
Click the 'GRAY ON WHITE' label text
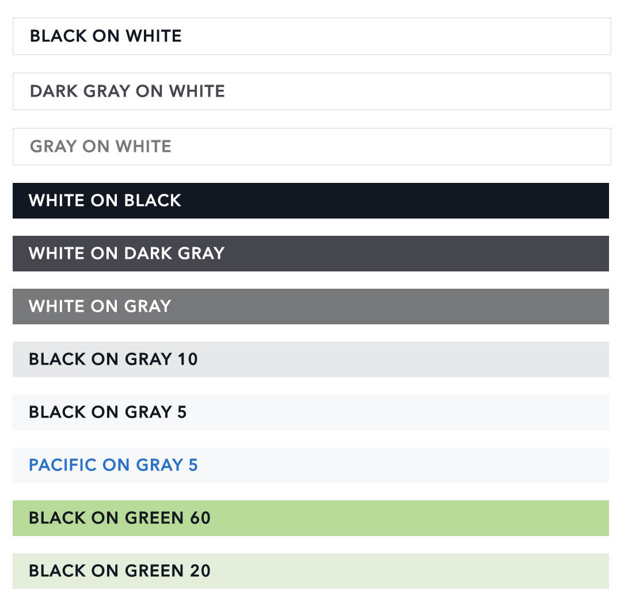pyautogui.click(x=101, y=147)
